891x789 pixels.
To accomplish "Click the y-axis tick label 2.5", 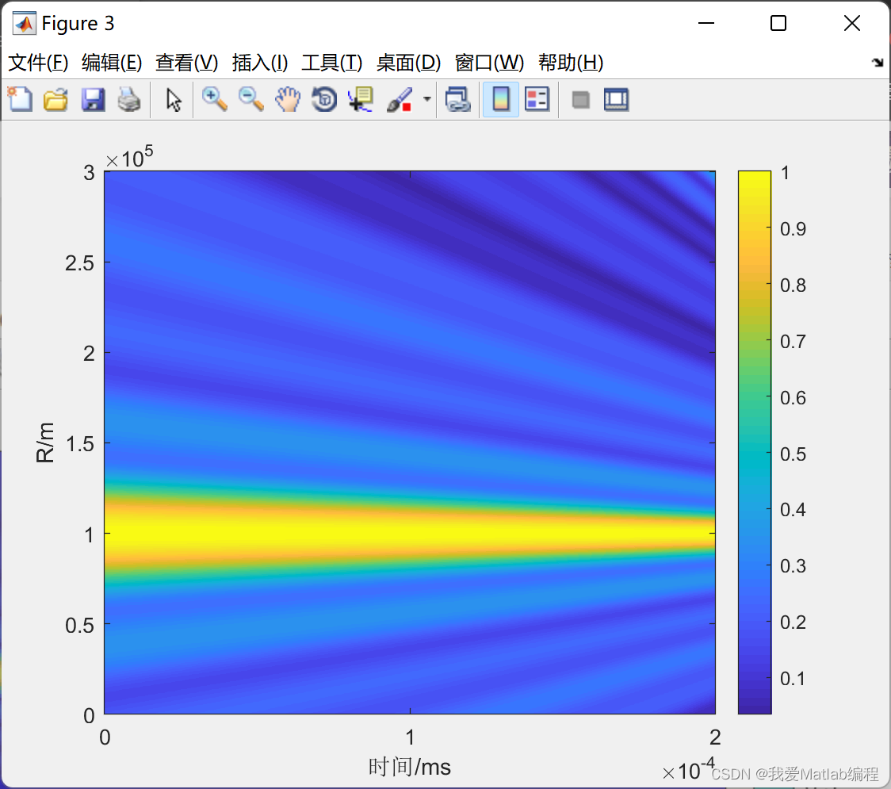I will coord(79,263).
